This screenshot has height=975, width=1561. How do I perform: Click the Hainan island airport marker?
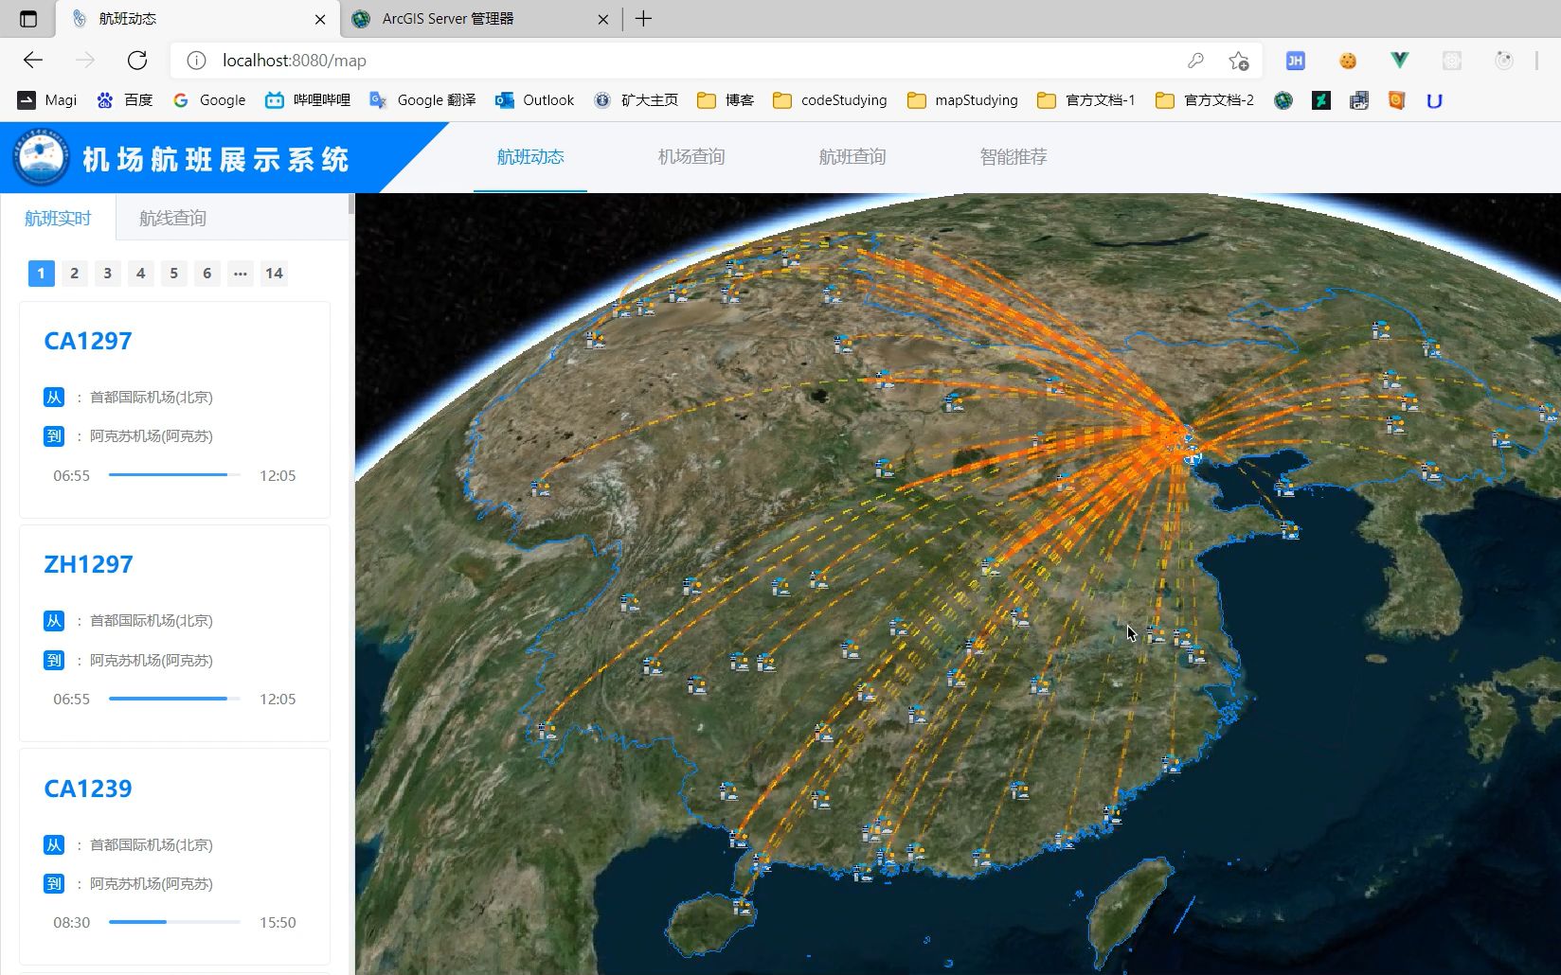[x=743, y=907]
